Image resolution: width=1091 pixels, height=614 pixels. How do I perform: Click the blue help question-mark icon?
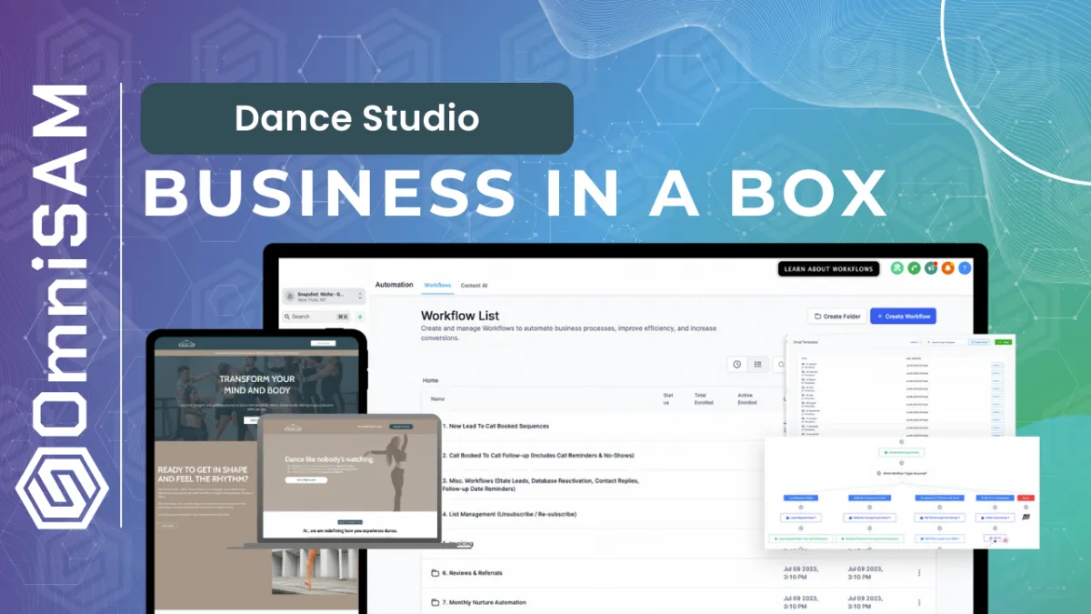pyautogui.click(x=965, y=268)
